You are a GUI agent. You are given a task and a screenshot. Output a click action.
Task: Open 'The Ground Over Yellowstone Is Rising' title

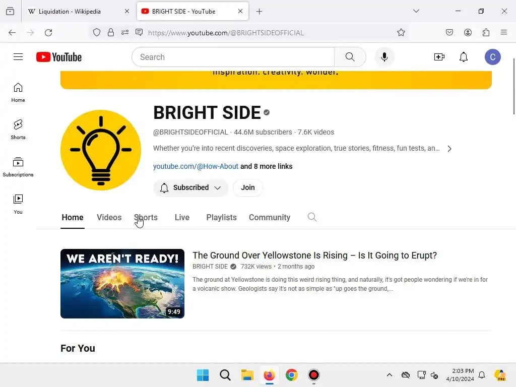pos(314,255)
